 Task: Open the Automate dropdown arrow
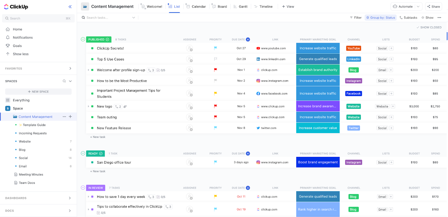coord(418,6)
